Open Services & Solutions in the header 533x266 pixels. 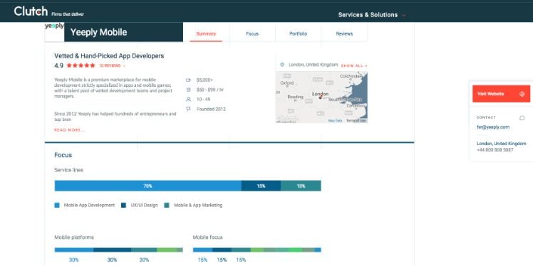[x=368, y=15]
